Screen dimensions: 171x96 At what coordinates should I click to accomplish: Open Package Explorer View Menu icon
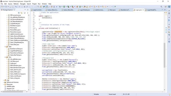pyautogui.click(x=28, y=13)
